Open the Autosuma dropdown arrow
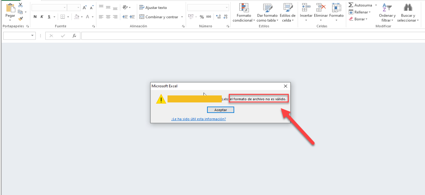The width and height of the screenshot is (425, 195). point(376,5)
